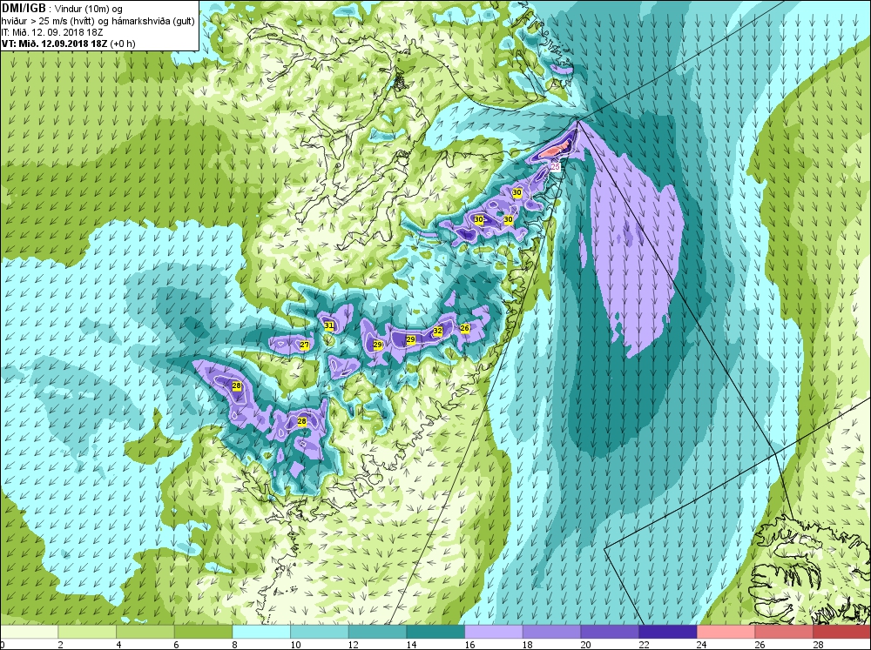Click the 18–20 m/s legend color swatch

coord(551,632)
